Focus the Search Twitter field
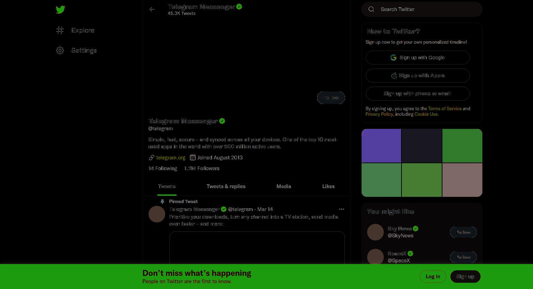The width and height of the screenshot is (533, 289). tap(422, 9)
